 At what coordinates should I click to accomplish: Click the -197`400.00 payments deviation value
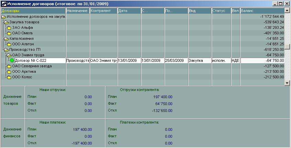(82, 143)
